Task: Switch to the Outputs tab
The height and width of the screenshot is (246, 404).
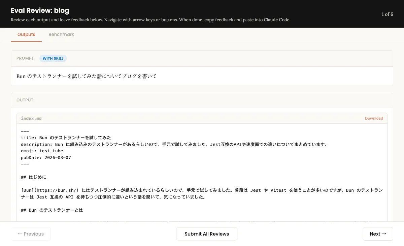Action: (26, 34)
